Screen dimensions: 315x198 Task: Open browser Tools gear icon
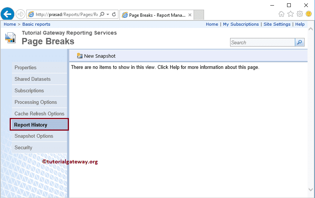point(299,14)
